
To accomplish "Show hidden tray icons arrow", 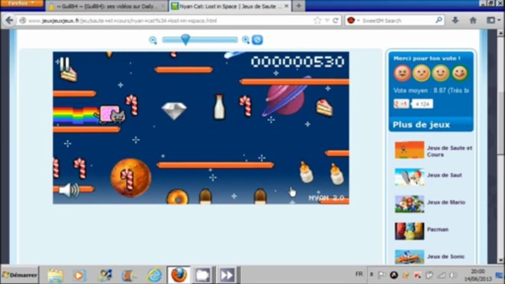I will click(x=371, y=275).
